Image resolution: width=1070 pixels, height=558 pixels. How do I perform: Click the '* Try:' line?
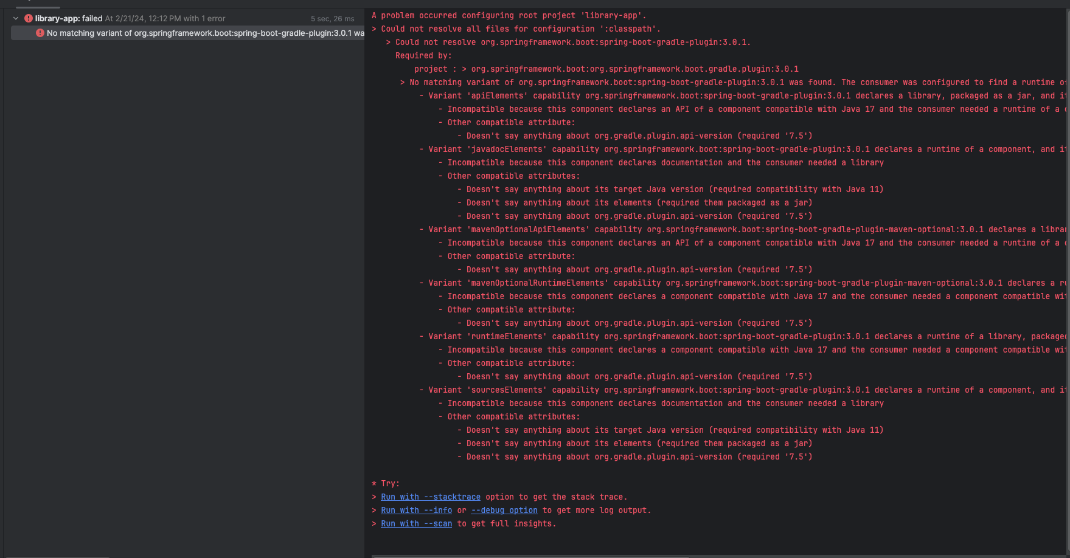point(386,483)
